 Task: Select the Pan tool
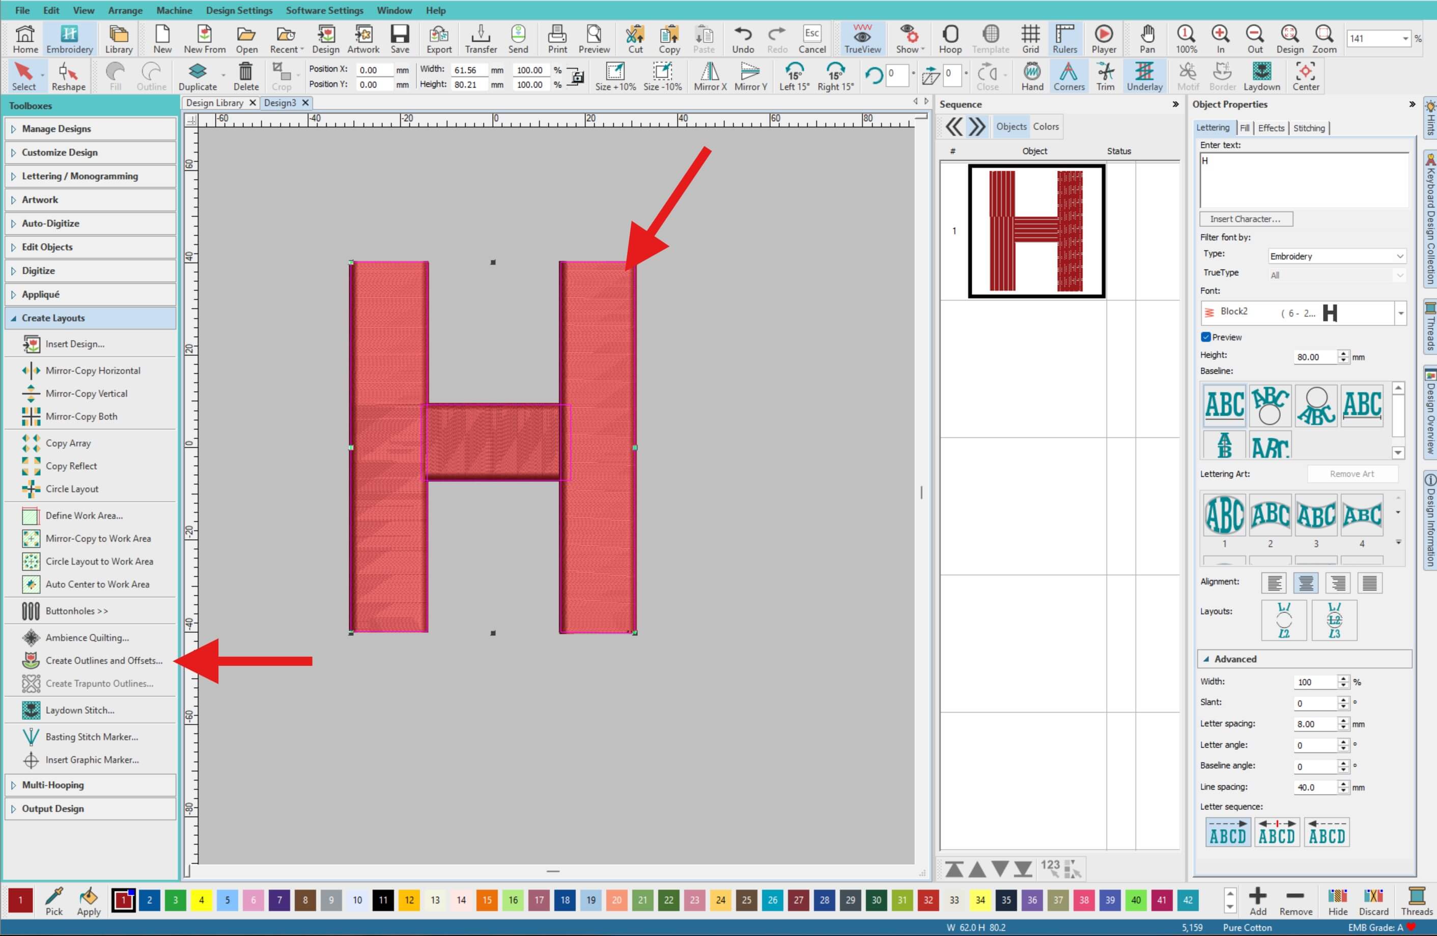[x=1147, y=39]
